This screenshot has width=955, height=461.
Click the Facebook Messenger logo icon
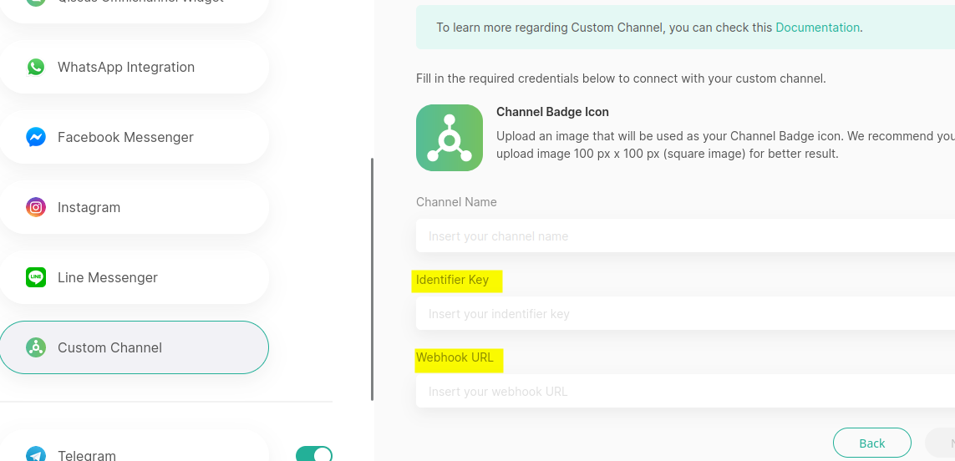click(36, 137)
